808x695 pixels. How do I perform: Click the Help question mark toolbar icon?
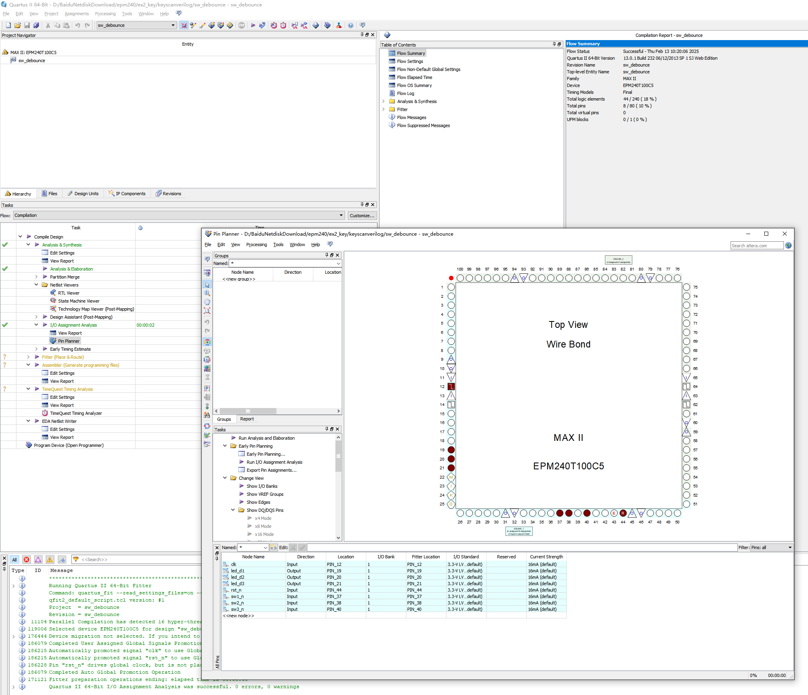[x=351, y=25]
